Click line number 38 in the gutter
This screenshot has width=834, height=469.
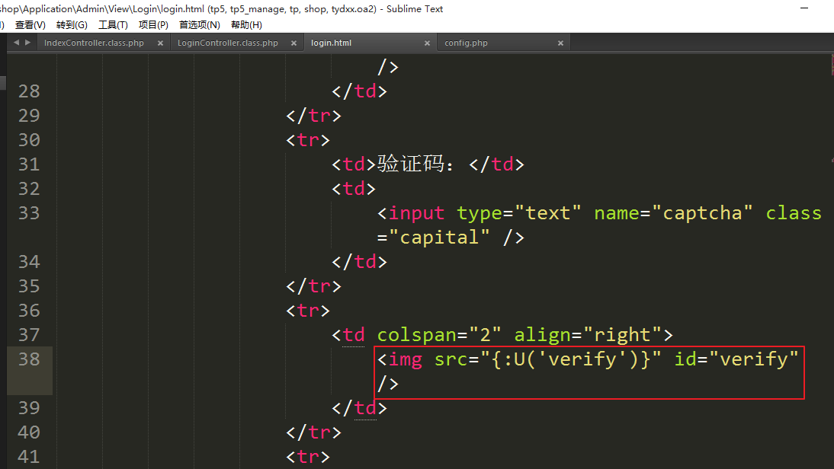(29, 359)
